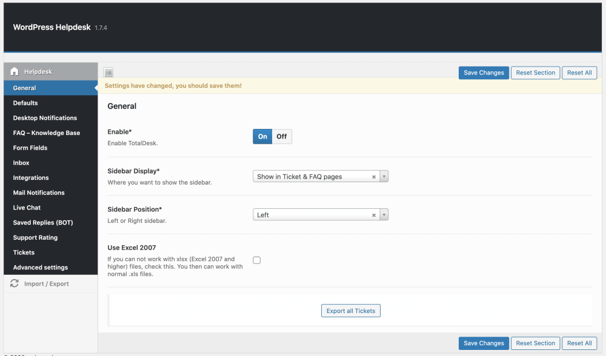Open the Defaults settings section
The height and width of the screenshot is (356, 606).
pos(25,102)
